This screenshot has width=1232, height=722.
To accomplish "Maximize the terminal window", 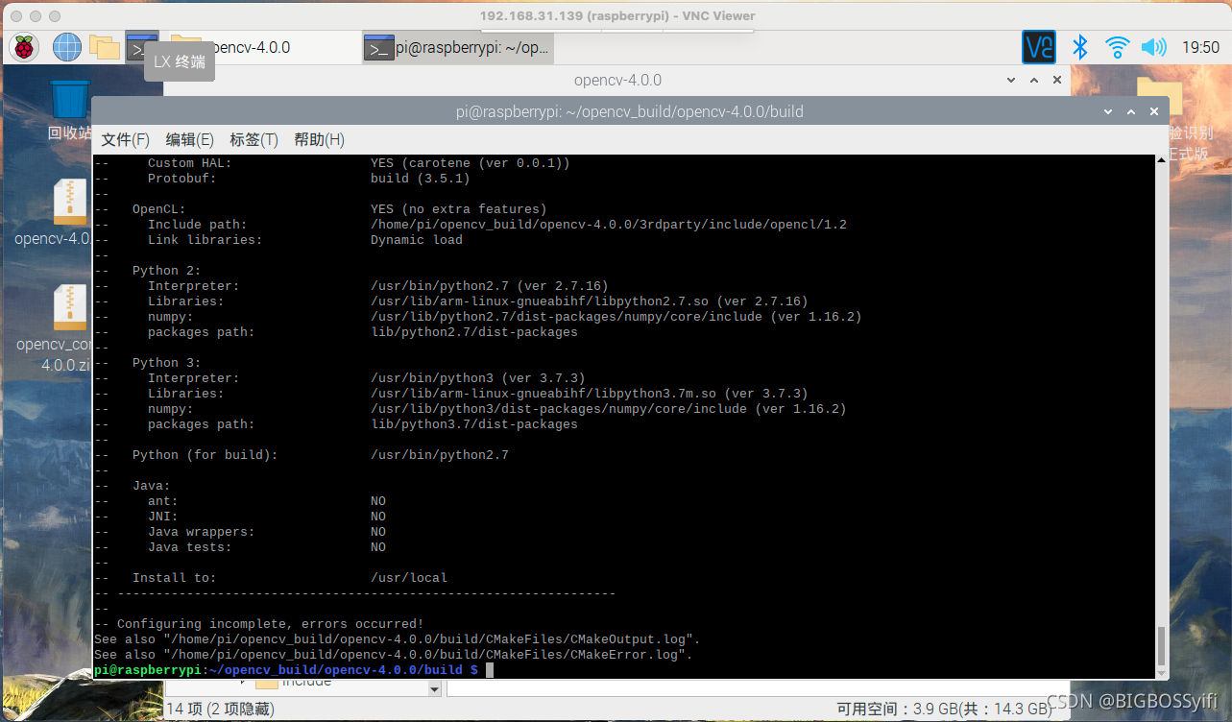I will [1131, 111].
